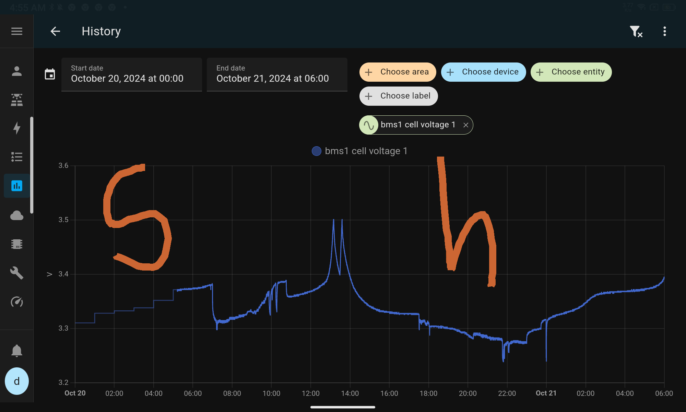Open the calendar date range picker
Image resolution: width=686 pixels, height=412 pixels.
pyautogui.click(x=50, y=74)
